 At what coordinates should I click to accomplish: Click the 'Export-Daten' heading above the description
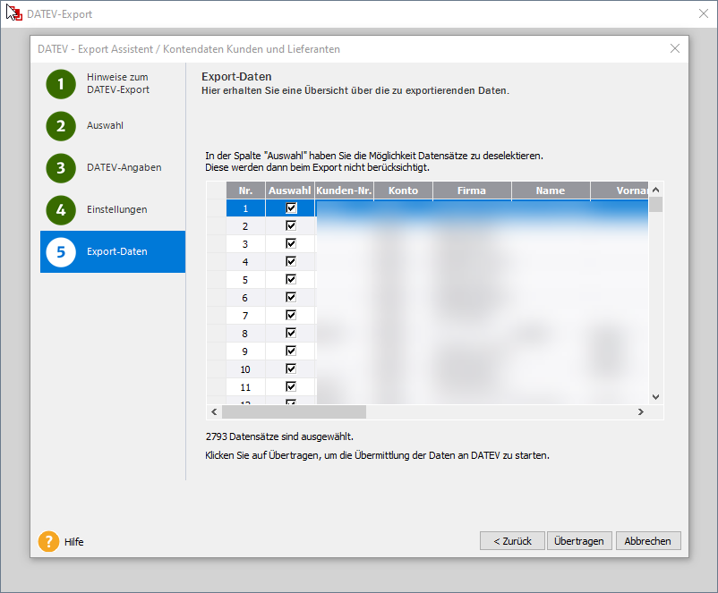(236, 76)
